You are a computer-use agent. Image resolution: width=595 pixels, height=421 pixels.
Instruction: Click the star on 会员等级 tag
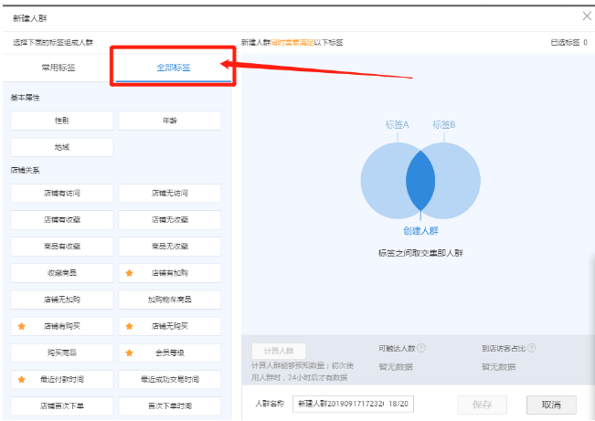point(129,353)
